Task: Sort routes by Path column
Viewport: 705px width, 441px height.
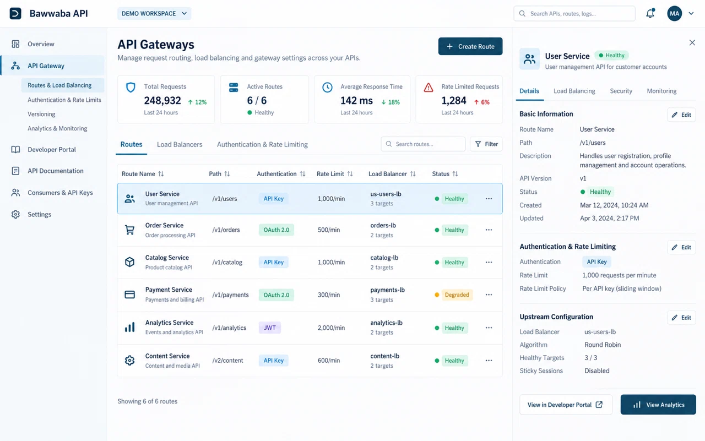Action: click(227, 174)
